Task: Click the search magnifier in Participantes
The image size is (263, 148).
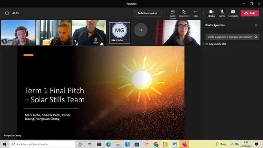Action: [256, 37]
